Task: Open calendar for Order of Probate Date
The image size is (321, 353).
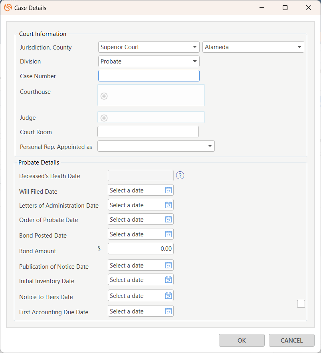Action: point(168,219)
